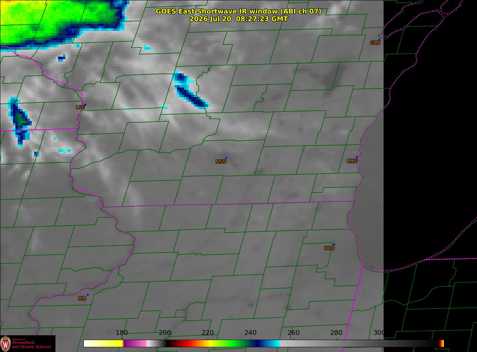Click the ORD station label
477x352 pixels.
click(x=329, y=248)
